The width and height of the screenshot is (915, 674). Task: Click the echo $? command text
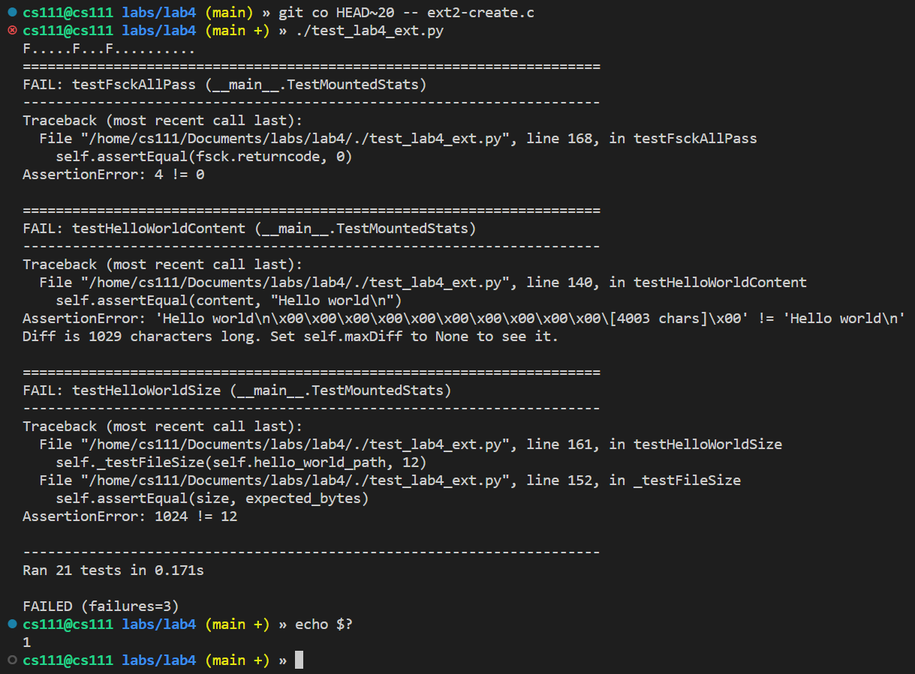[x=323, y=624]
